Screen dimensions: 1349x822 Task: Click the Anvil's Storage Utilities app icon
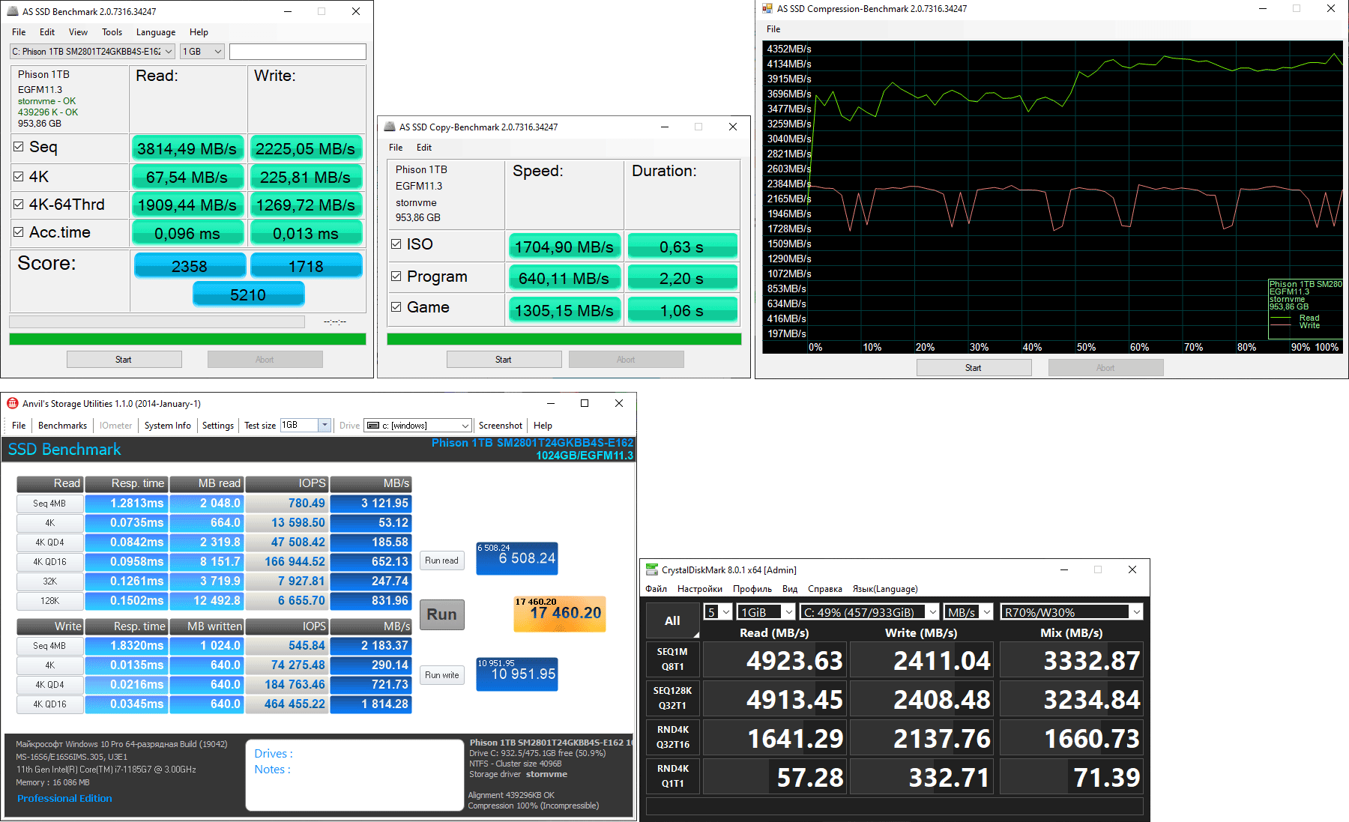(12, 403)
